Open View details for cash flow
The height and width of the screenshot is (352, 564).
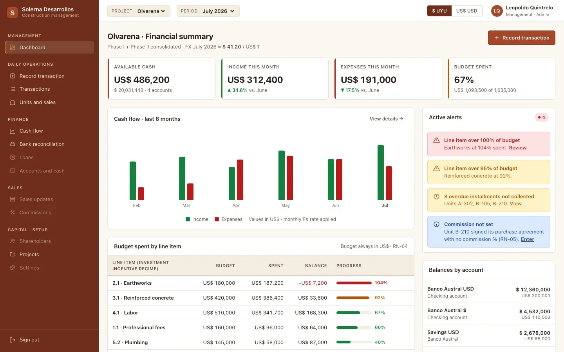pos(386,119)
